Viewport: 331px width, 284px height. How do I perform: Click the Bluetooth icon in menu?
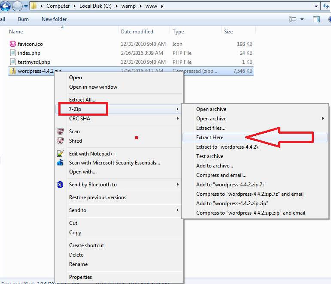coord(60,185)
